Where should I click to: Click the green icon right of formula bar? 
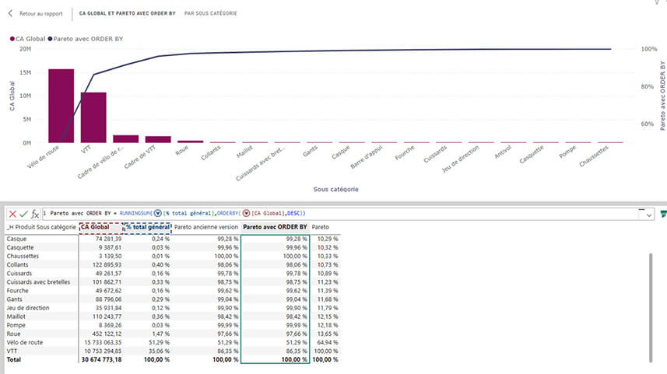tap(663, 213)
